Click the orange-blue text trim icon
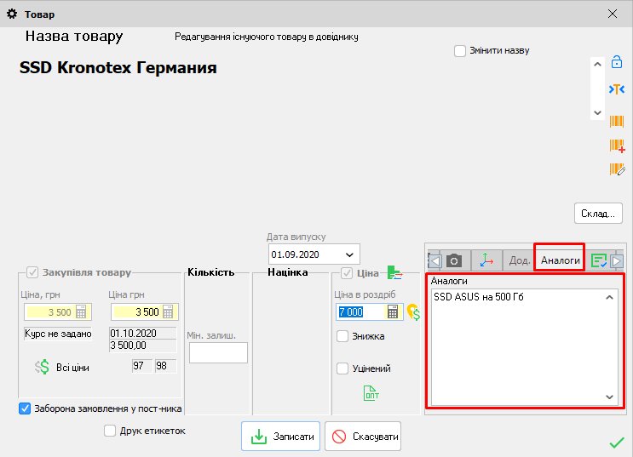633x457 pixels. coord(617,89)
